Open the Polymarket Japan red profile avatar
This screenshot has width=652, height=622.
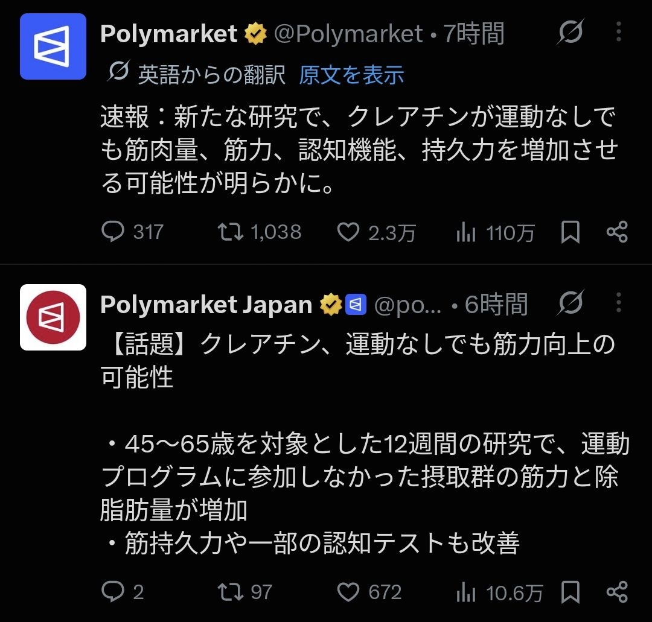click(x=53, y=317)
